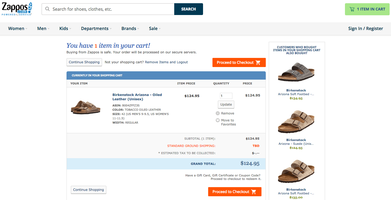This screenshot has width=391, height=200.
Task: Click the Remove X icon
Action: pos(218,113)
